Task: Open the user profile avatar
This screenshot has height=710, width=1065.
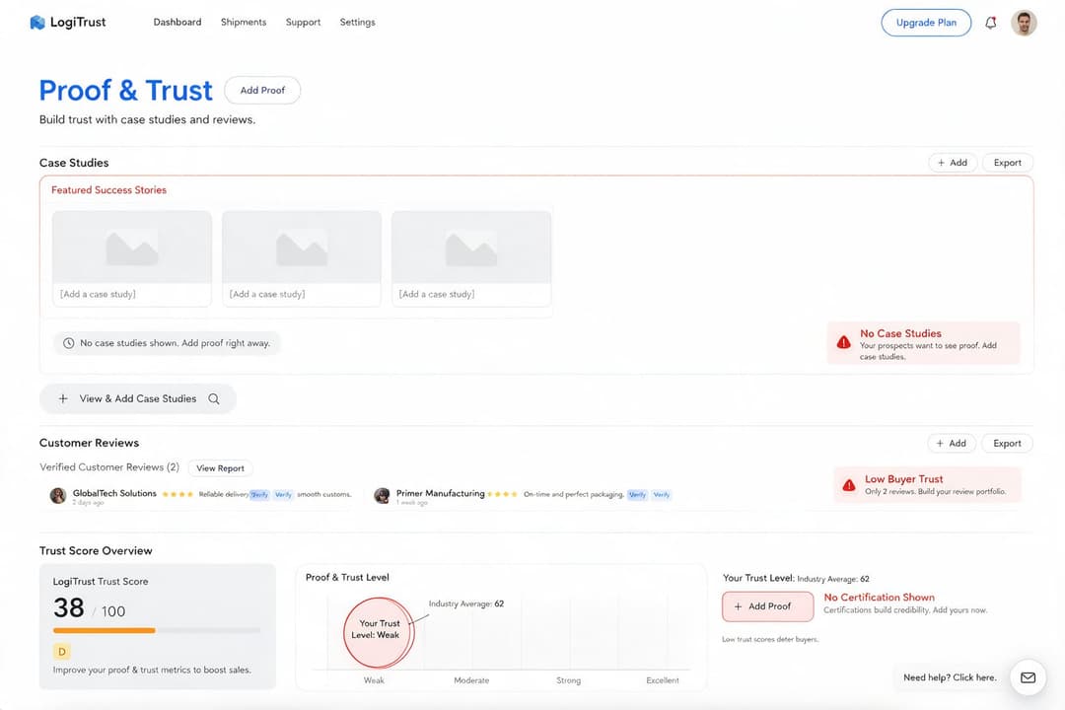Action: click(x=1024, y=23)
